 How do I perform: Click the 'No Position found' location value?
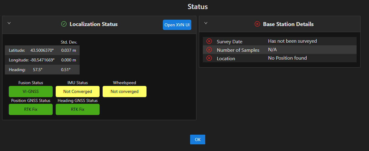(x=287, y=58)
